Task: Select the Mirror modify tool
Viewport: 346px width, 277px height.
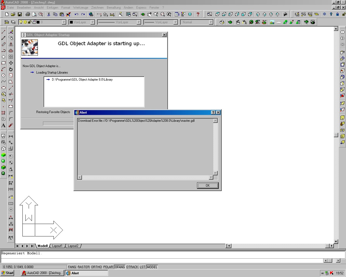Action: [11, 44]
